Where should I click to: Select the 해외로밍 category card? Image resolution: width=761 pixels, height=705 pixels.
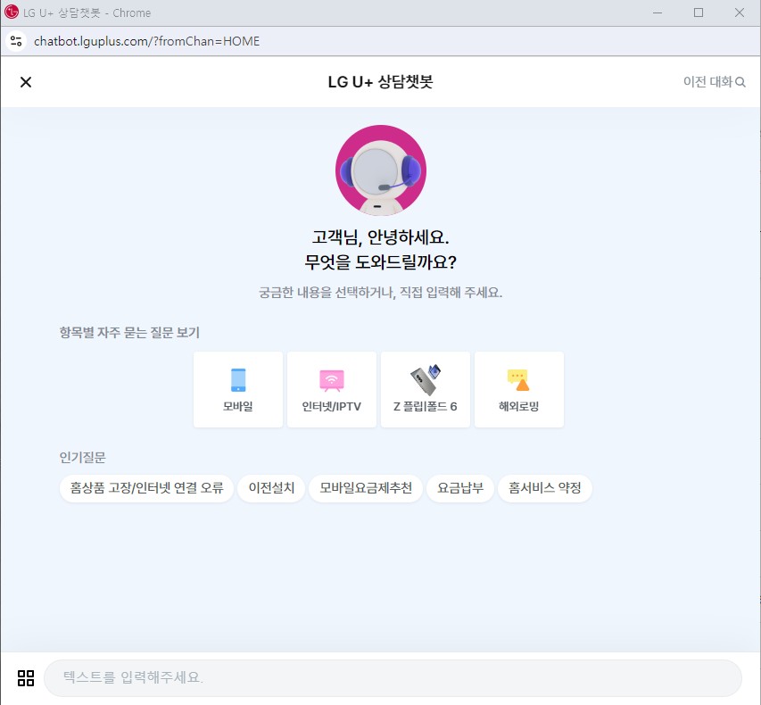click(x=519, y=389)
